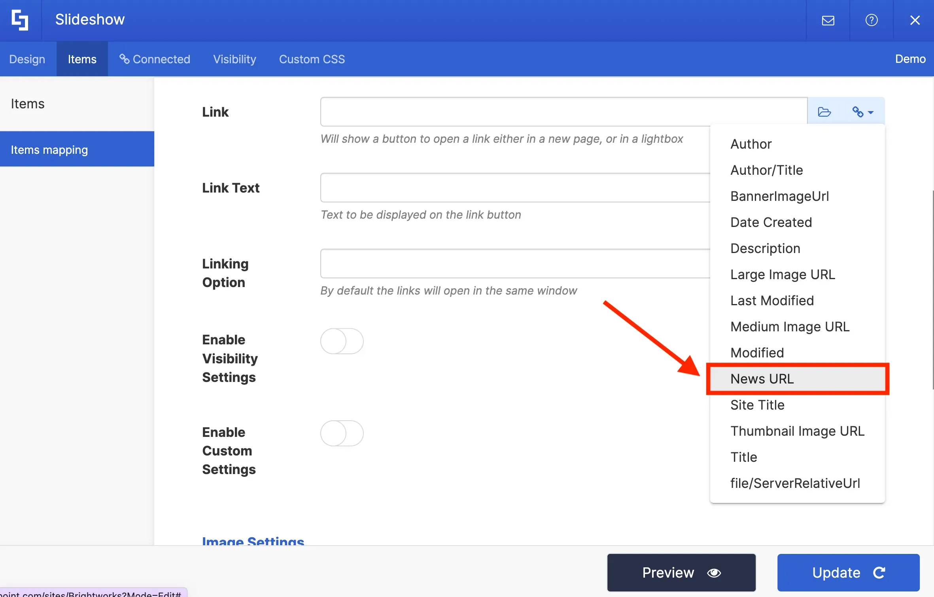Click the eye icon on Preview button
This screenshot has height=597, width=934.
(714, 573)
